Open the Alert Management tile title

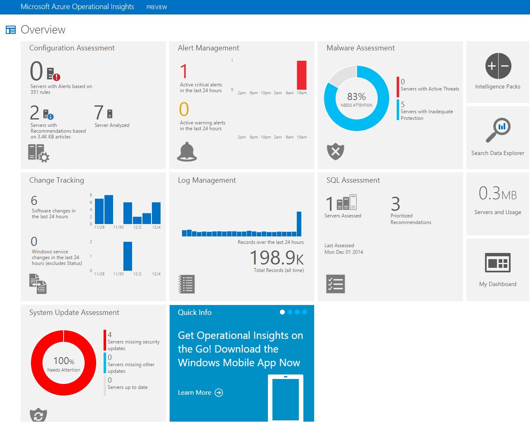(x=208, y=48)
